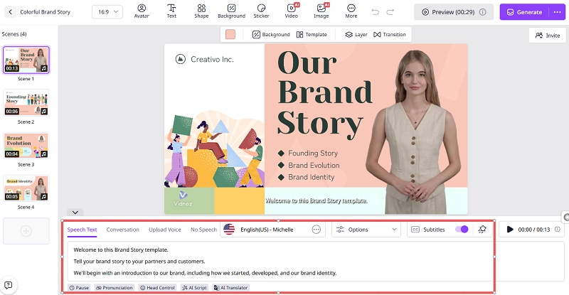This screenshot has width=569, height=295.
Task: Open the Sticker tool
Action: point(261,11)
